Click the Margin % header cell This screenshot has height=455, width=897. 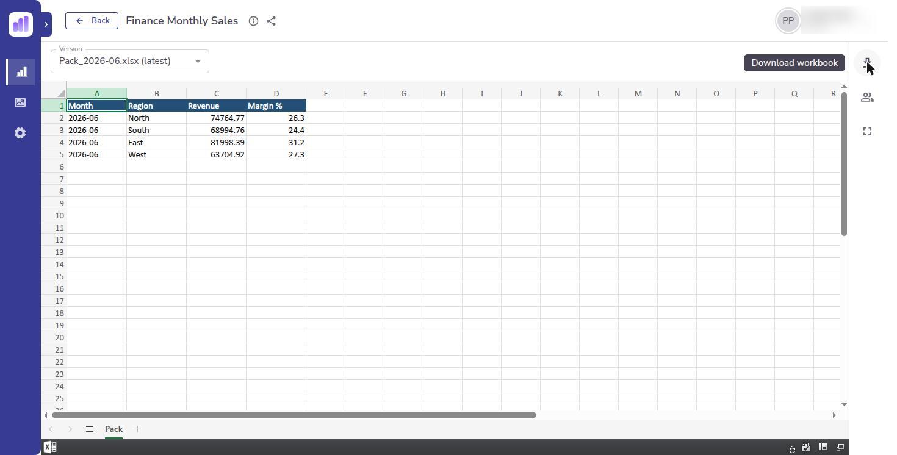coord(276,106)
